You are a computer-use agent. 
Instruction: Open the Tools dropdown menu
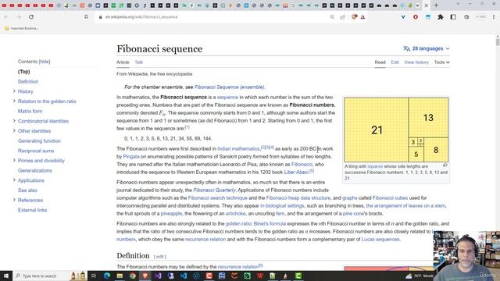click(441, 62)
